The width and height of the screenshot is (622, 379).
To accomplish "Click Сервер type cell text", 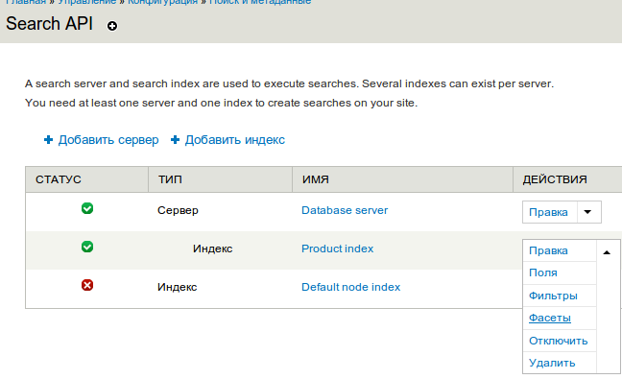I will 178,210.
